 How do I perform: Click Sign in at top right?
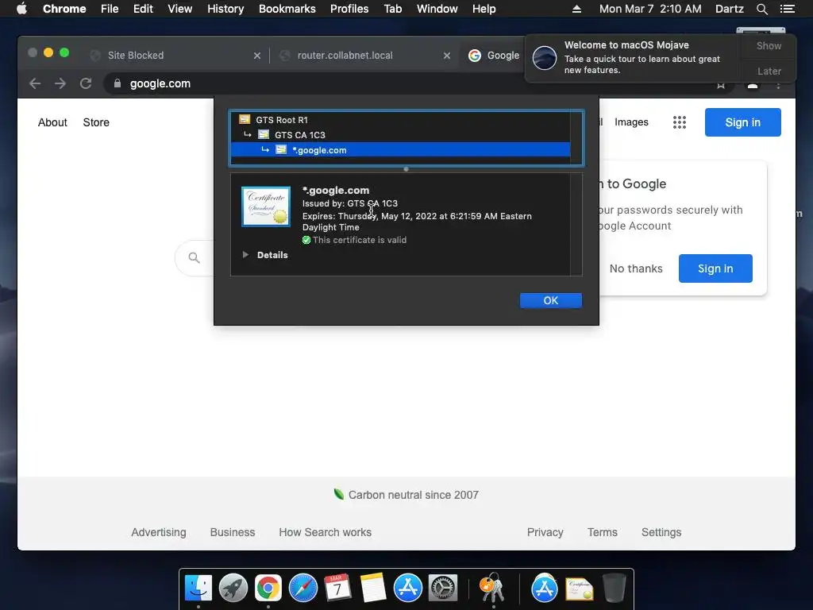(742, 122)
